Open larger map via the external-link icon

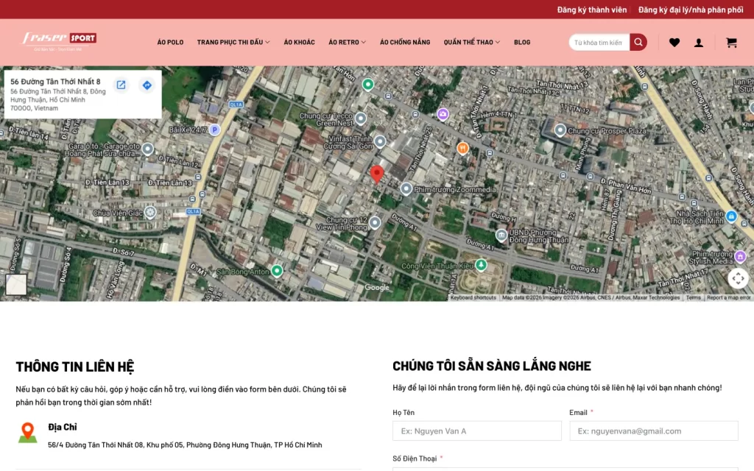tap(121, 85)
